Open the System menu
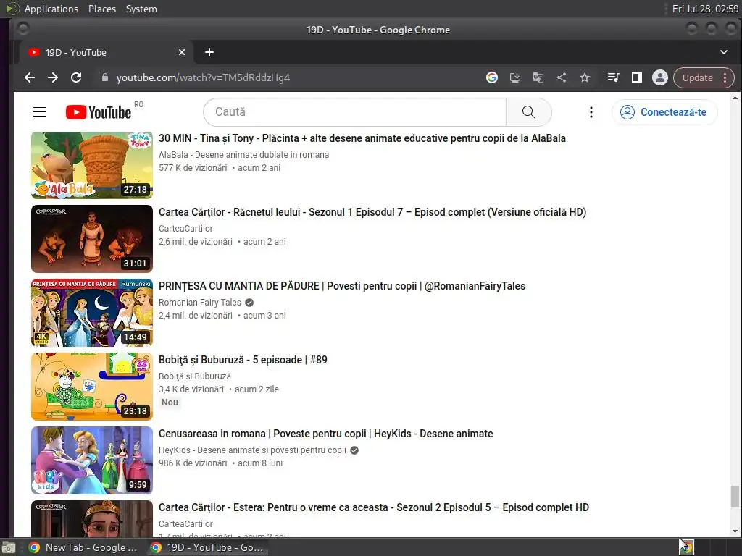 [141, 9]
